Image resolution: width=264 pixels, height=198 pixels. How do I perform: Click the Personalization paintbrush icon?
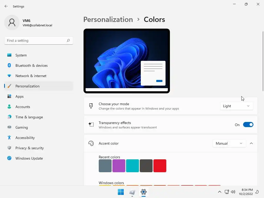(x=9, y=86)
